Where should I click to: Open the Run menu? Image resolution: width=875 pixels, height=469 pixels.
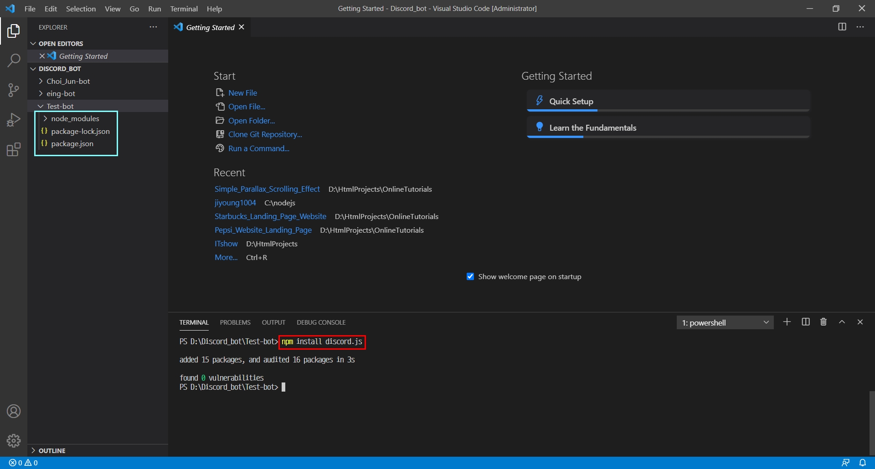pos(154,9)
